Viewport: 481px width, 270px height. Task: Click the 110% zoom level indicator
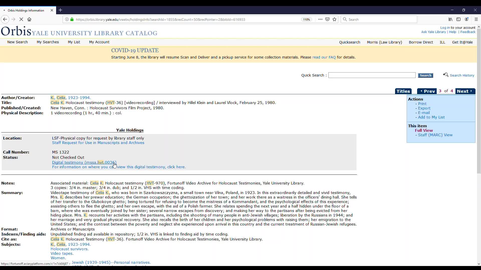307,19
